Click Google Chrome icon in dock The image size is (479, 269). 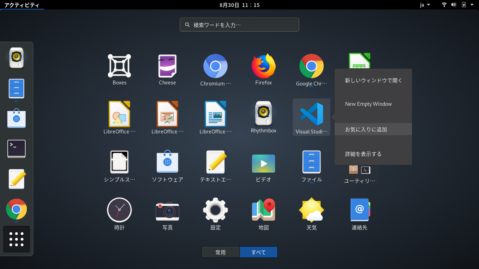pos(16,209)
